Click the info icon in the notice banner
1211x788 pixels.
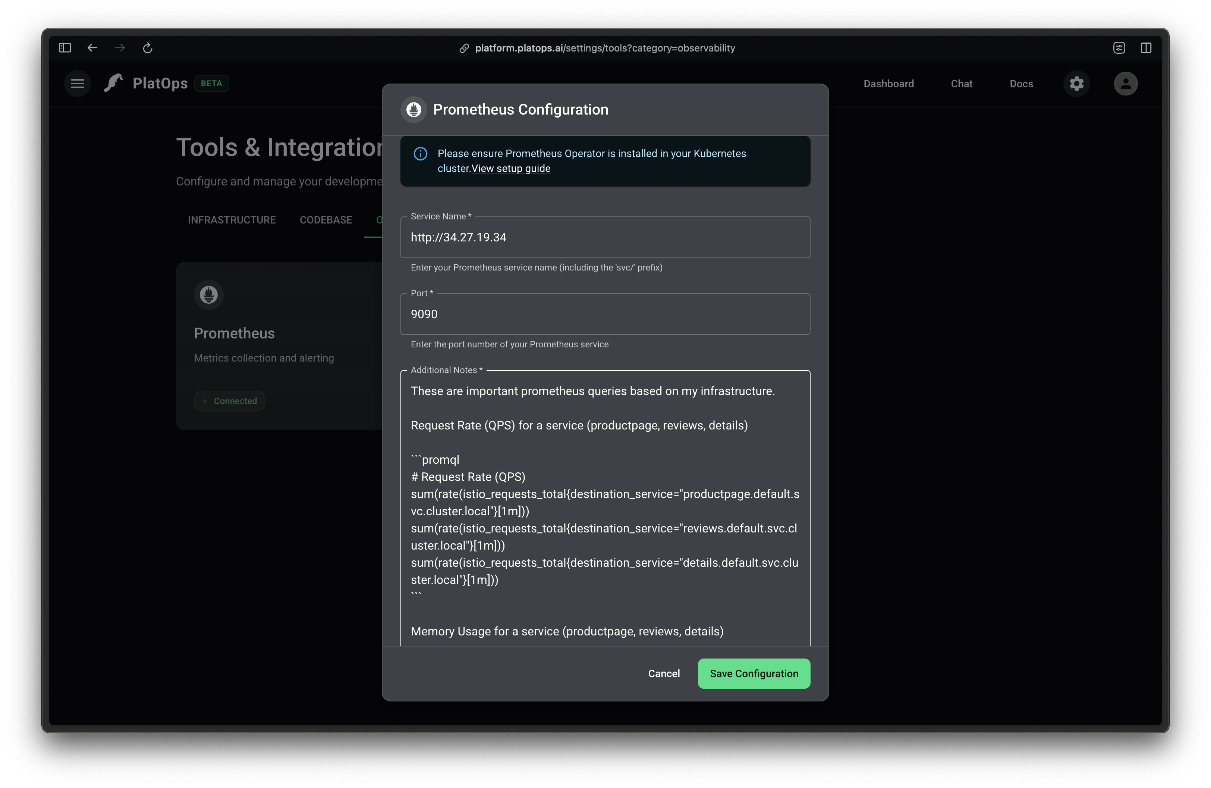(x=420, y=154)
